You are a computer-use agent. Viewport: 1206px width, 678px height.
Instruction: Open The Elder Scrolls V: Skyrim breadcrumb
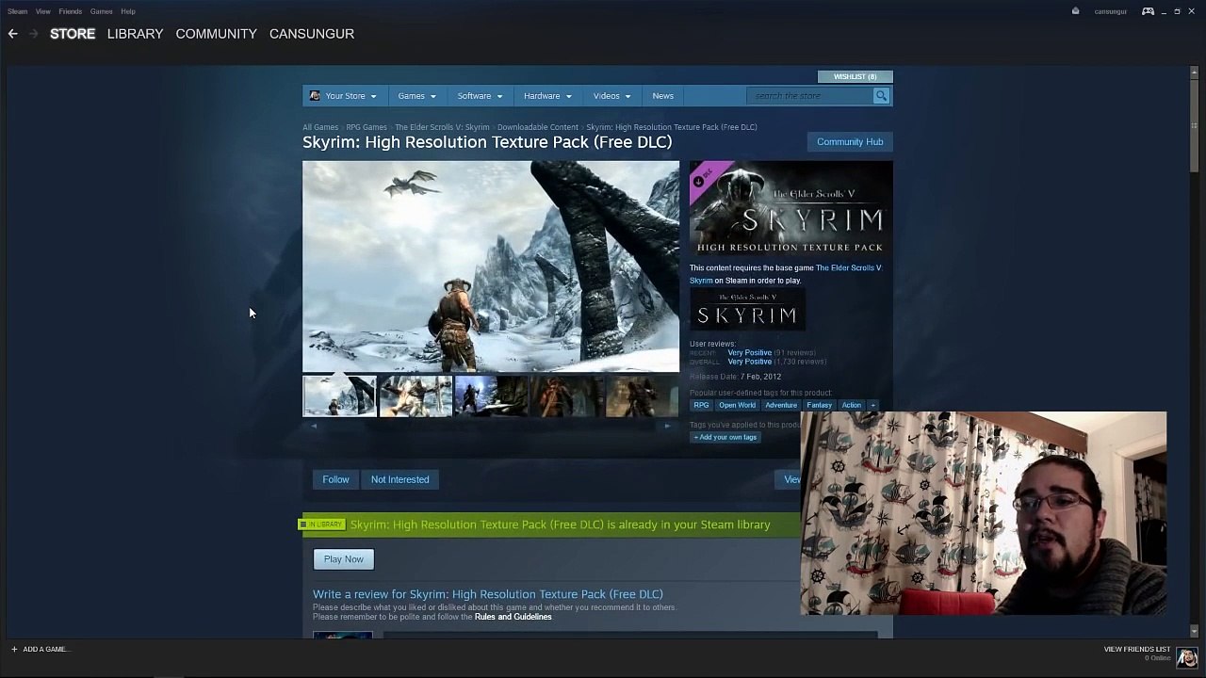442,127
